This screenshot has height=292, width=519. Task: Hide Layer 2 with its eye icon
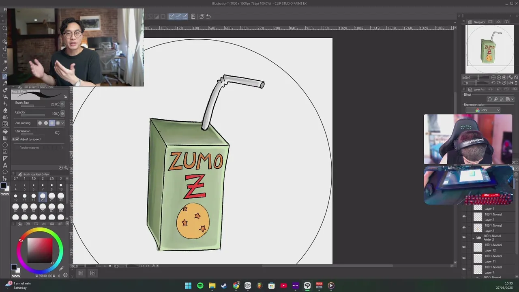click(464, 217)
